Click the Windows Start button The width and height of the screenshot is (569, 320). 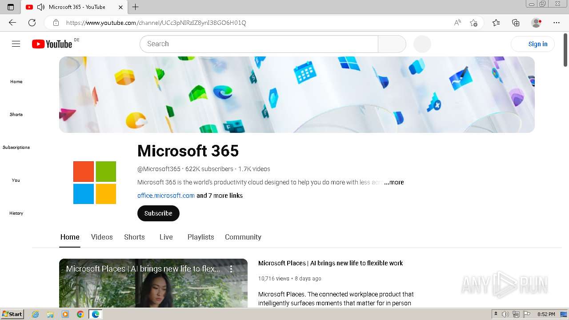(12, 314)
